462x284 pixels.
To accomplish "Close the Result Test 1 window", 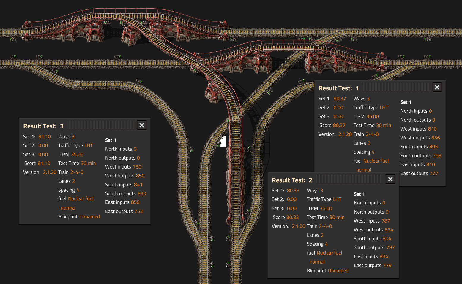I will (437, 87).
